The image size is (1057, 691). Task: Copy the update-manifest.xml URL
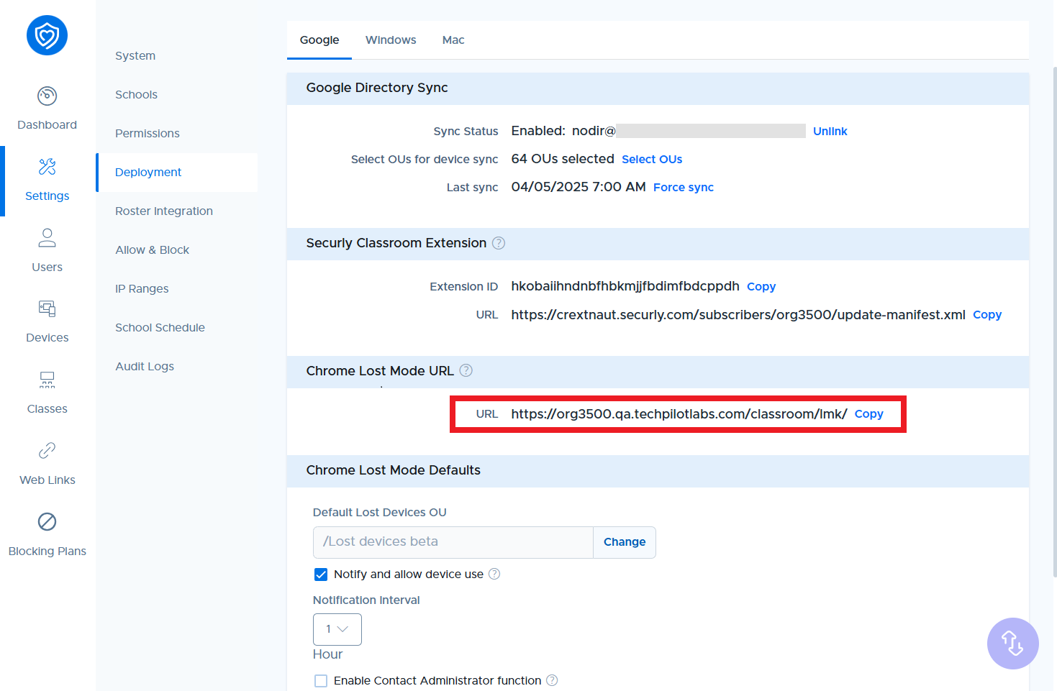click(x=987, y=315)
